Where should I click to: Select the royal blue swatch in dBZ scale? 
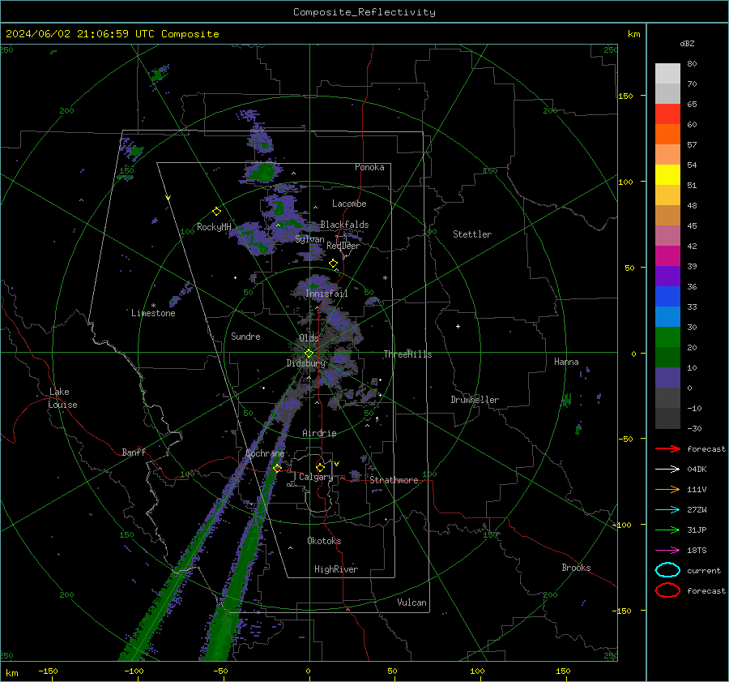pyautogui.click(x=667, y=297)
